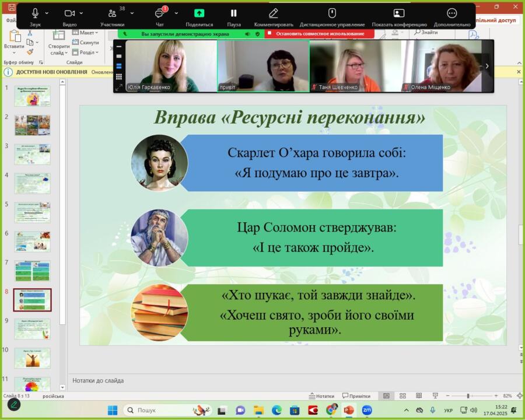This screenshot has height=420, width=525.
Task: Click Cut scissors icon in ribbon
Action: pyautogui.click(x=30, y=33)
